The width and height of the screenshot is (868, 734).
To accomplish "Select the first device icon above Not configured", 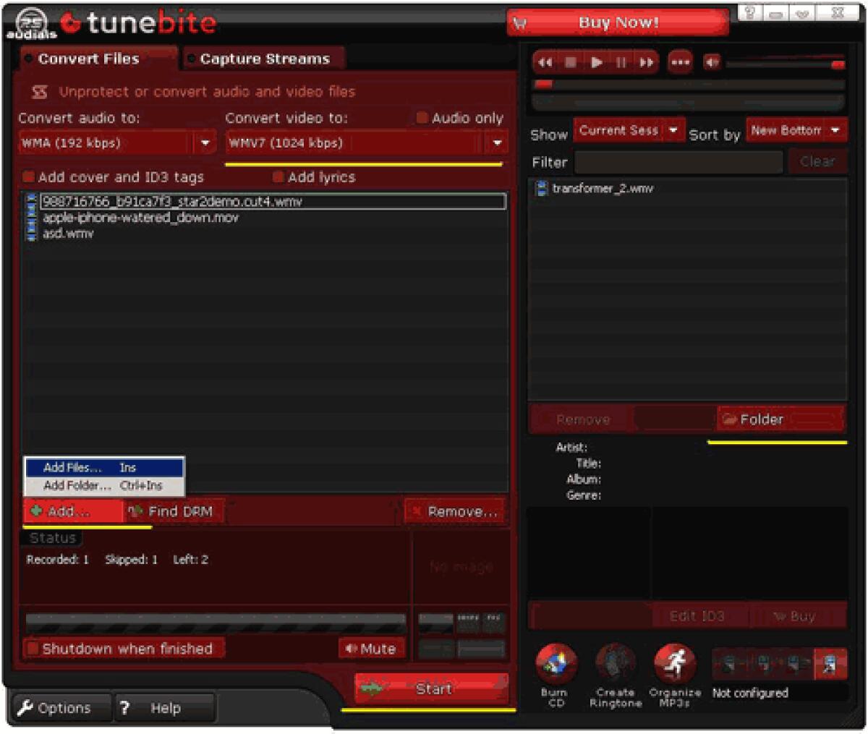I will pyautogui.click(x=728, y=664).
